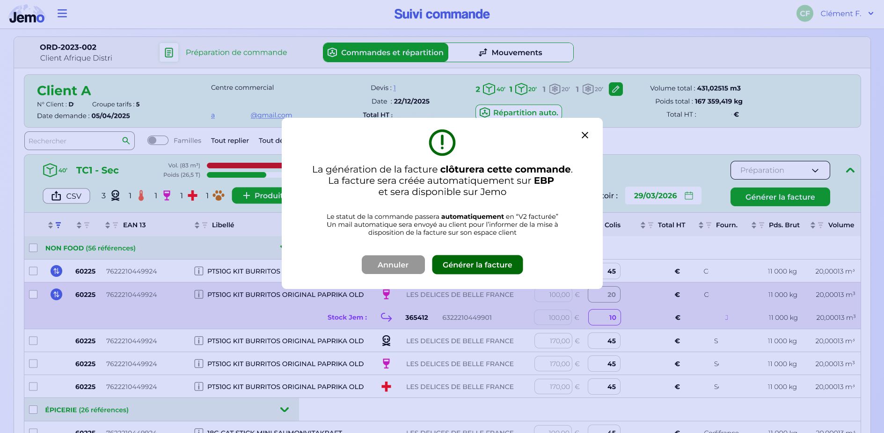884x433 pixels.
Task: Click the search magnifier icon
Action: [126, 141]
